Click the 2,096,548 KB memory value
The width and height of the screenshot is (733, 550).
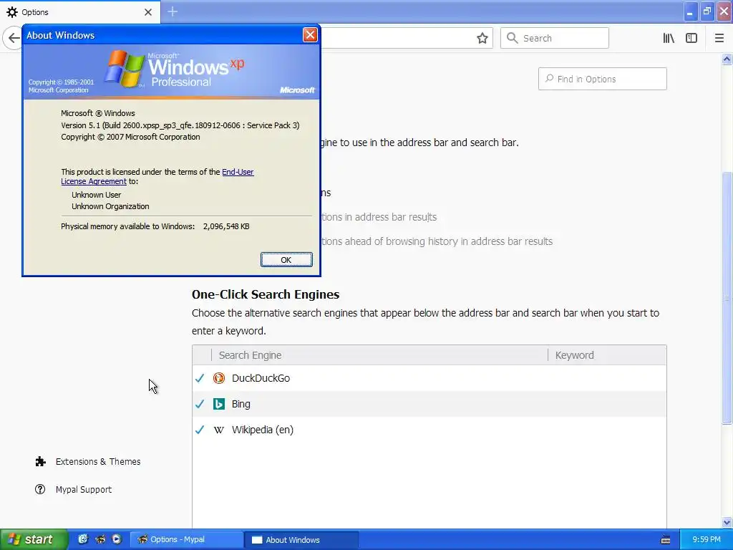(x=225, y=226)
